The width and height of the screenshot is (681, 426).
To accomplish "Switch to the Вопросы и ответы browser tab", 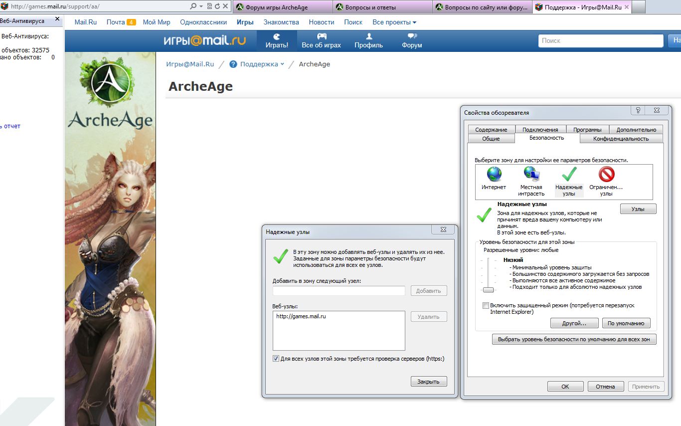I will [382, 7].
